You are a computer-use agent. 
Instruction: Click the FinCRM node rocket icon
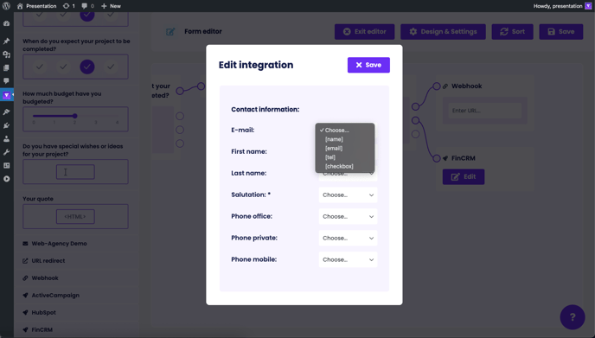(x=445, y=158)
